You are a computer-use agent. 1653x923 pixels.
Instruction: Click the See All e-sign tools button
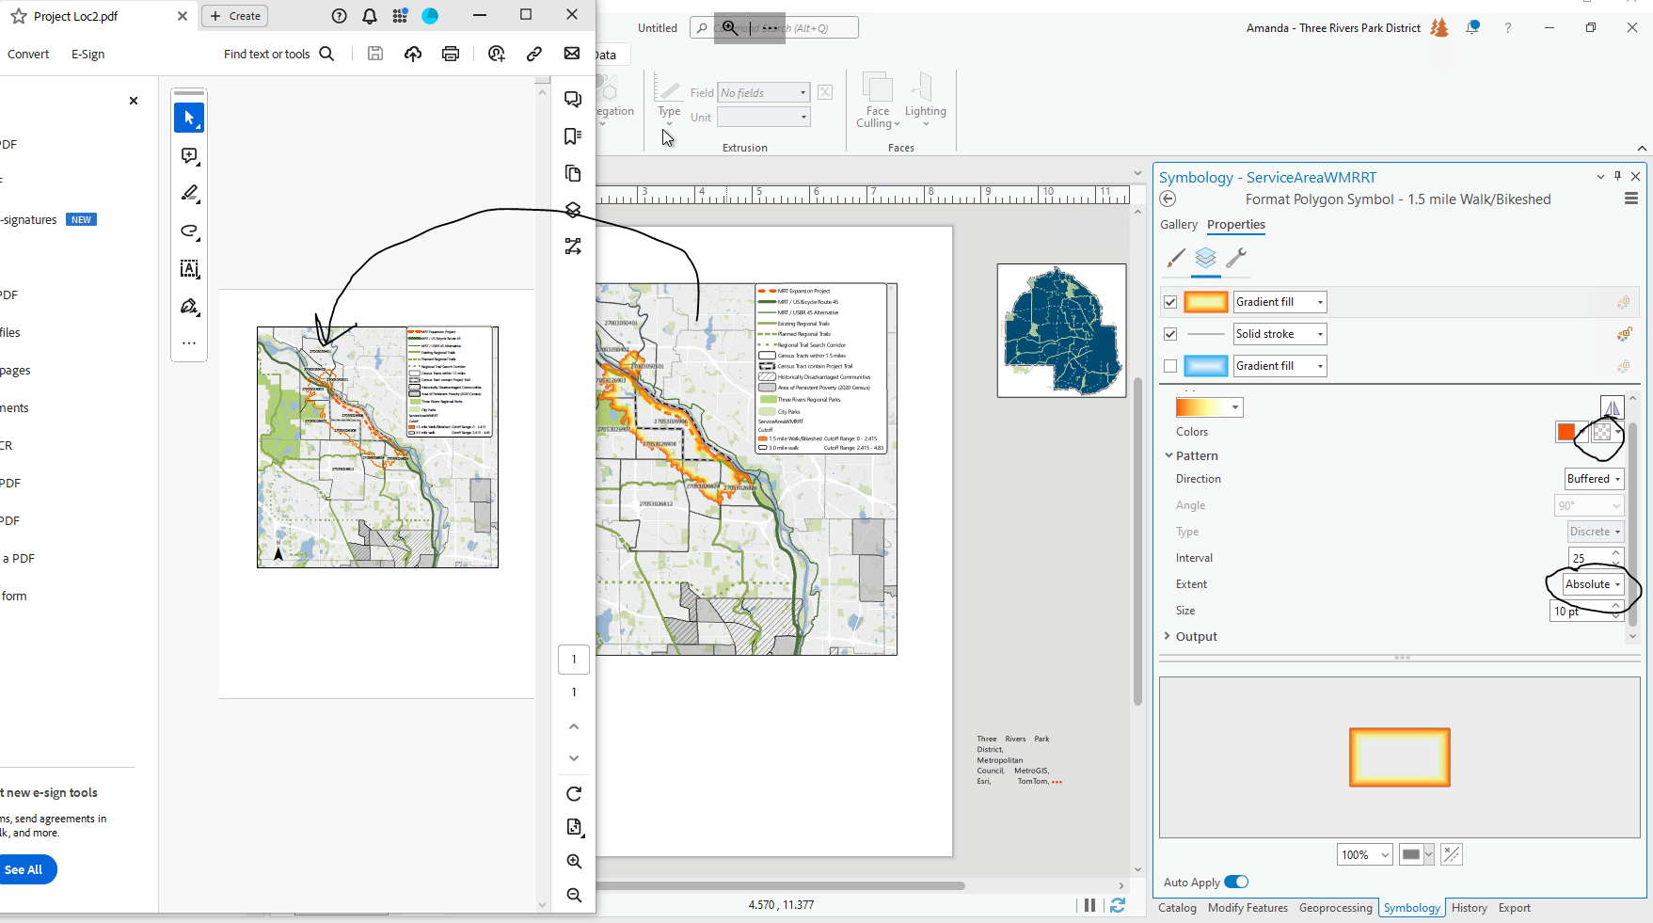coord(25,869)
